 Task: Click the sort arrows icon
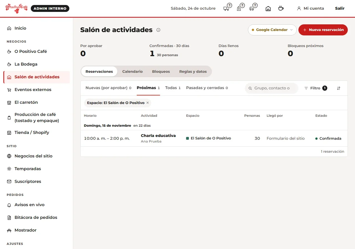coord(339,88)
